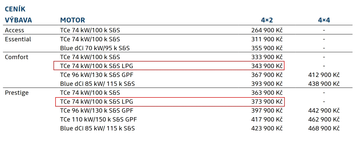Click the highlighted 373 900 Kč price
Image resolution: width=357 pixels, height=141 pixels.
click(267, 102)
